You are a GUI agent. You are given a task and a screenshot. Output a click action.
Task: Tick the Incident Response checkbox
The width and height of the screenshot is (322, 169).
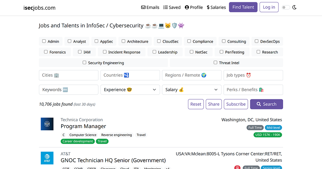point(105,52)
